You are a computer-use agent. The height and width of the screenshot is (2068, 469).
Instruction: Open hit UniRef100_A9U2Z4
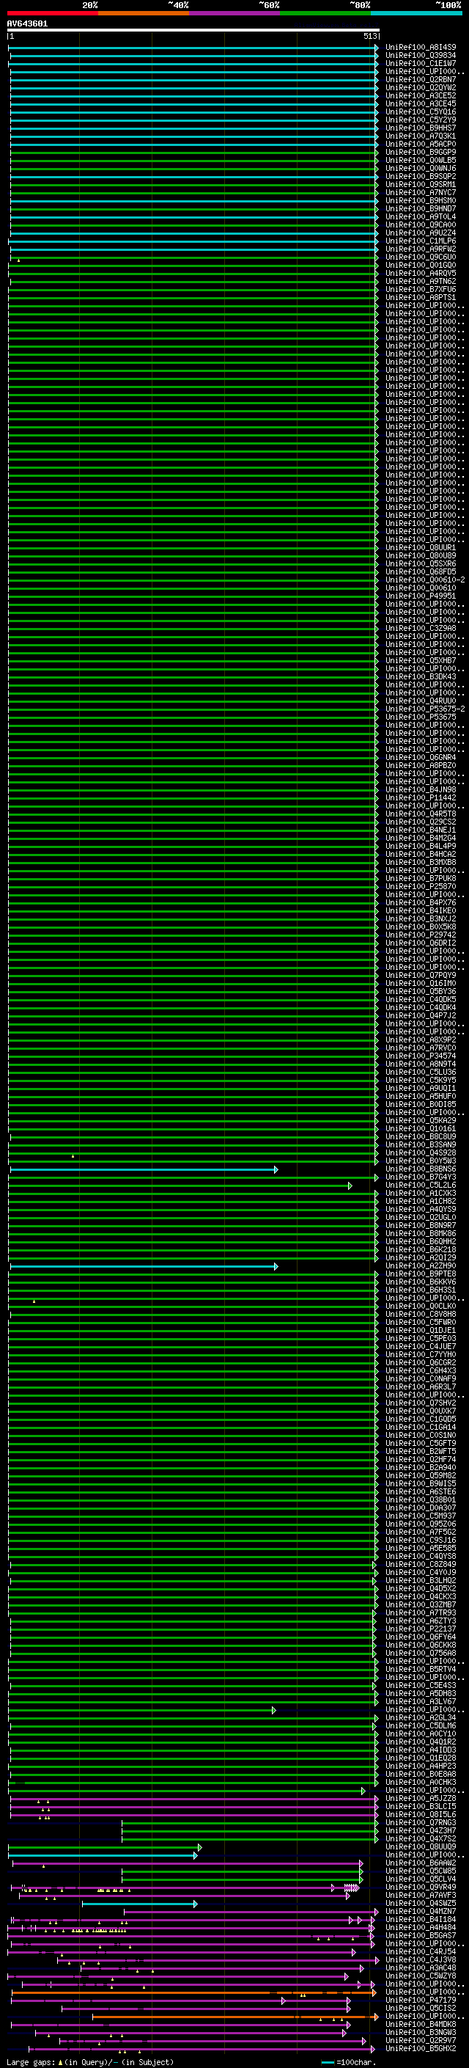pos(420,233)
